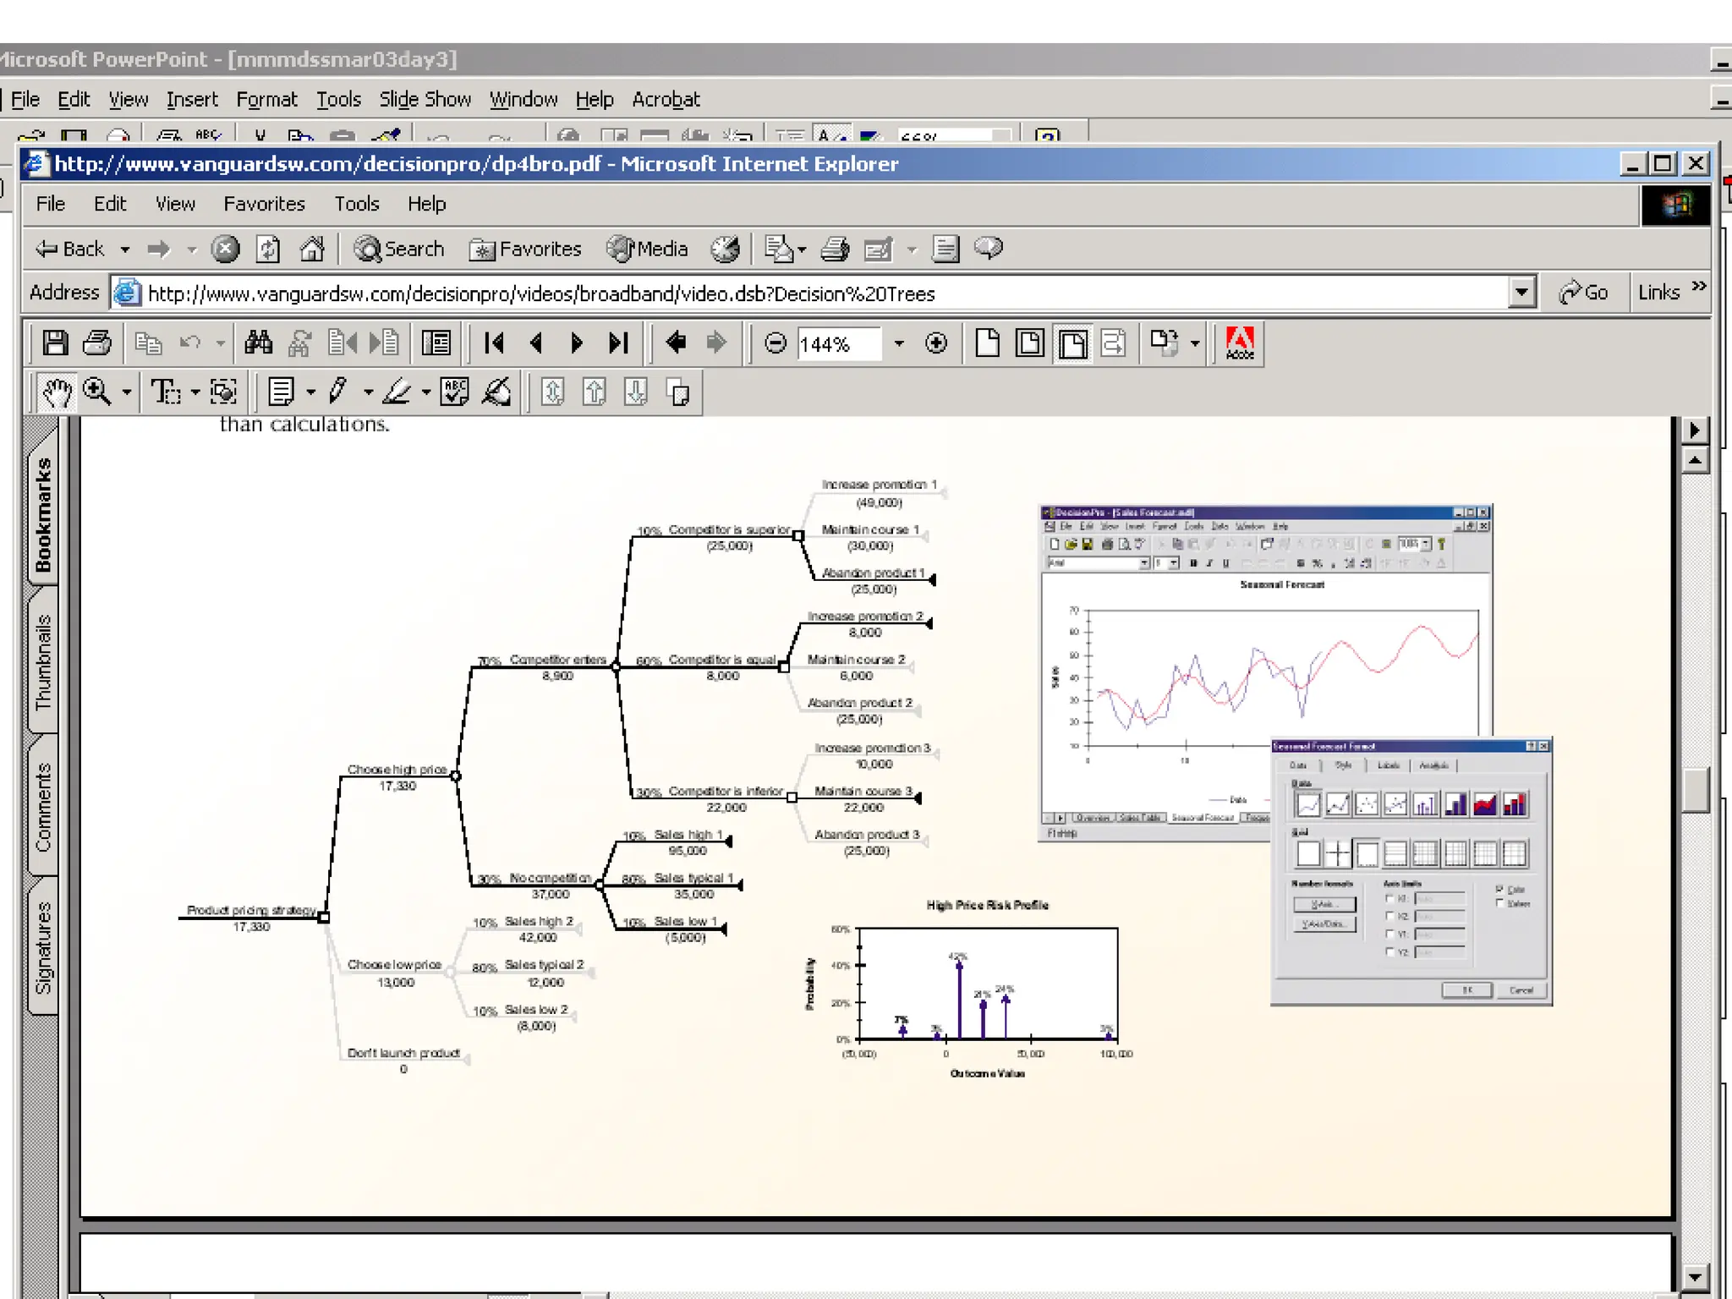
Task: Click the Internet Explorer Home icon
Action: pos(312,249)
